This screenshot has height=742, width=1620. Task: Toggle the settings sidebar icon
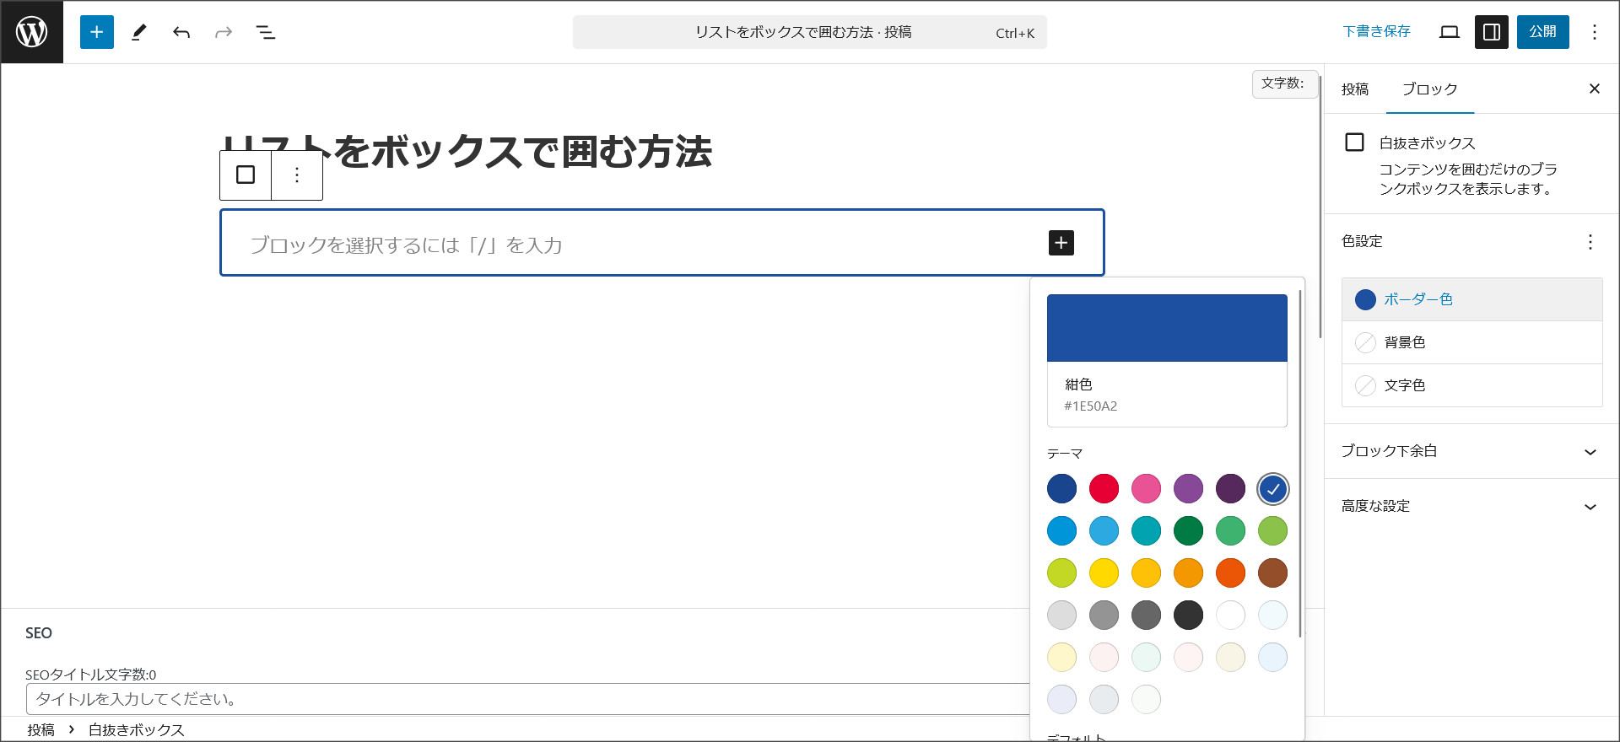pos(1492,32)
